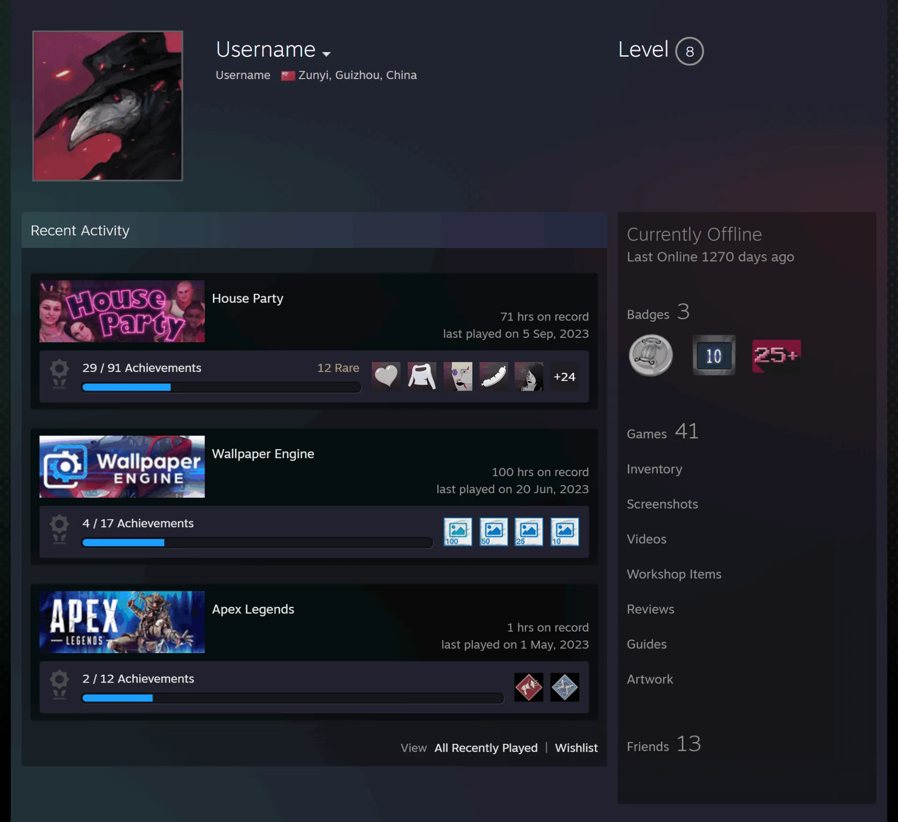Open the plague doctor profile avatar
Viewport: 898px width, 822px height.
[108, 106]
